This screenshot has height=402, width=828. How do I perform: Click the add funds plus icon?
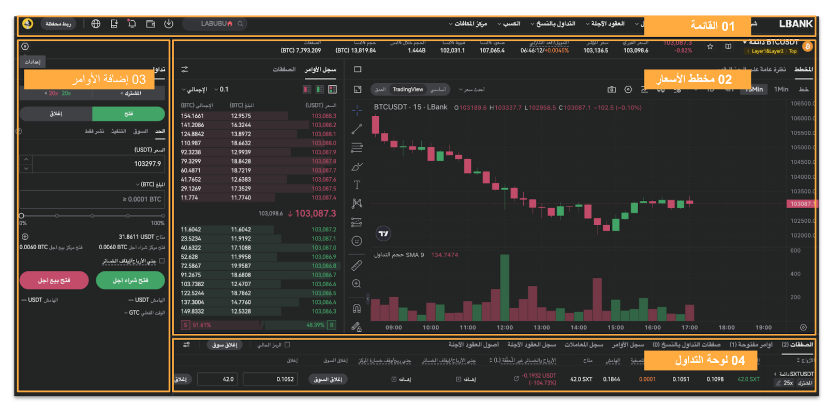(25, 237)
